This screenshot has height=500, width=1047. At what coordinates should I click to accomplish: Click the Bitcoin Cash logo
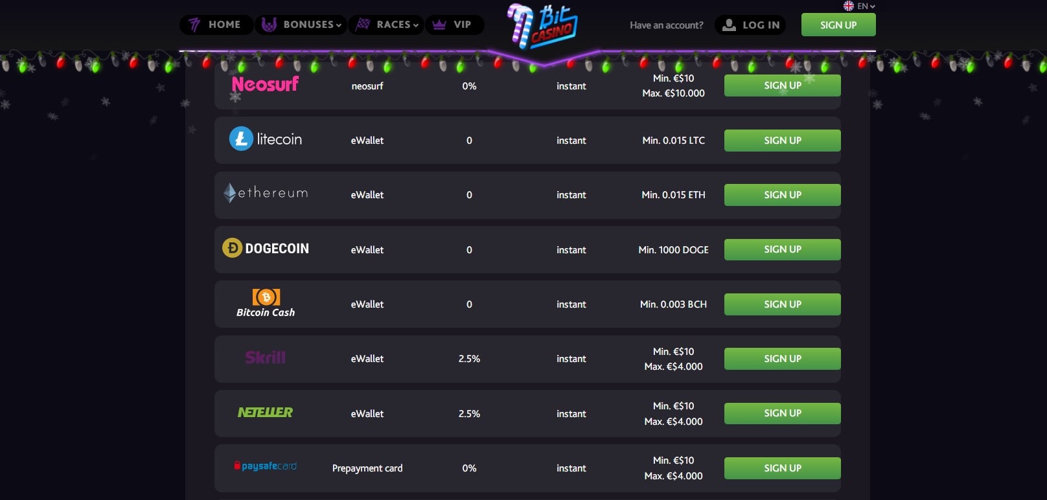(266, 303)
